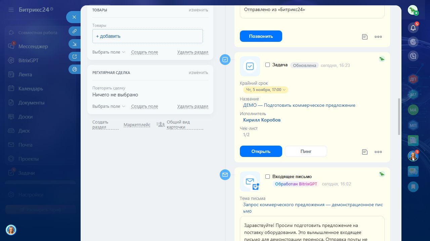Open the three-dot menu of the Задача card

378,152
